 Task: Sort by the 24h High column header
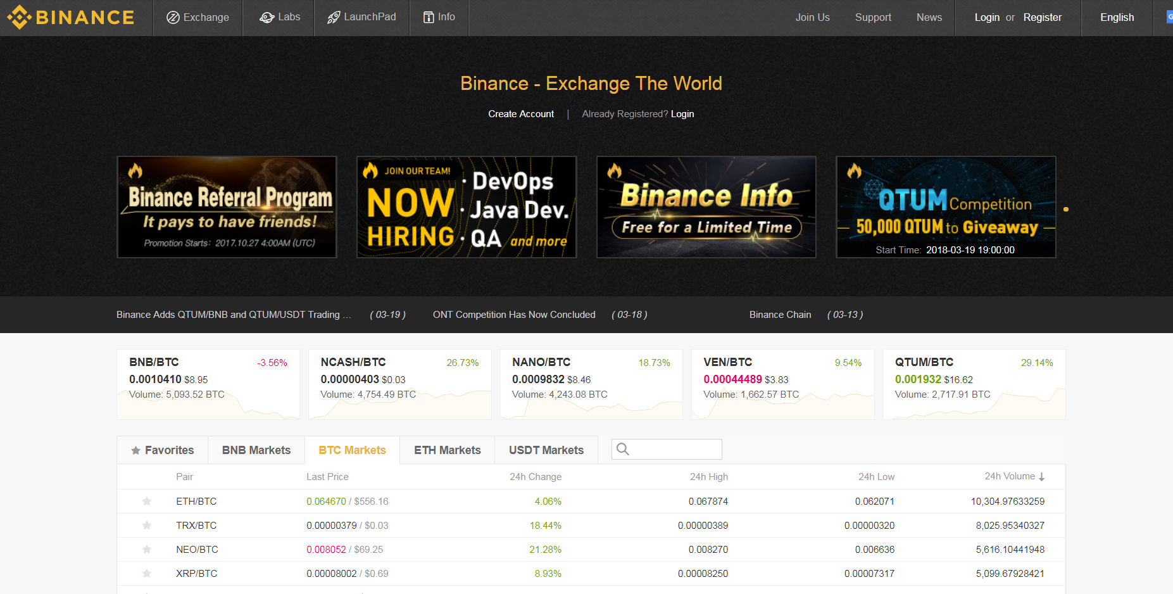[709, 477]
